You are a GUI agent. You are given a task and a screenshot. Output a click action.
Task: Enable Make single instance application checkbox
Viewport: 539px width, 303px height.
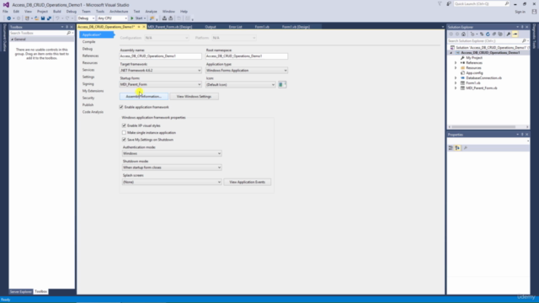tap(124, 133)
